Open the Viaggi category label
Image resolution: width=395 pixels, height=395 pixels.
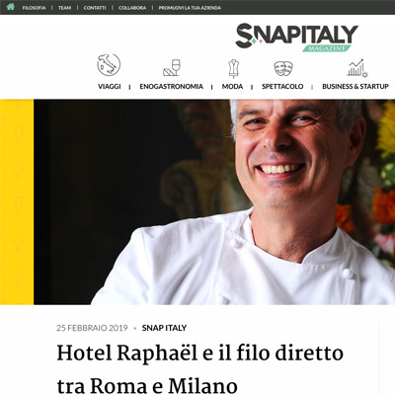coord(110,87)
